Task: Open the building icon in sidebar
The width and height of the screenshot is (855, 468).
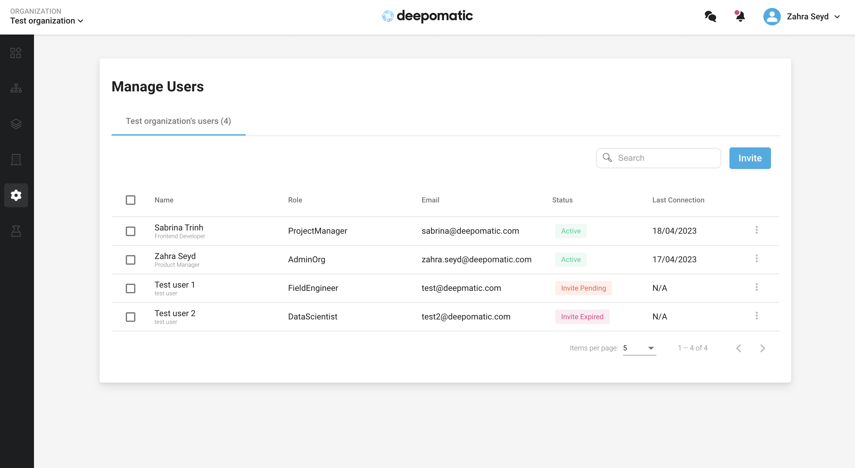Action: click(16, 160)
